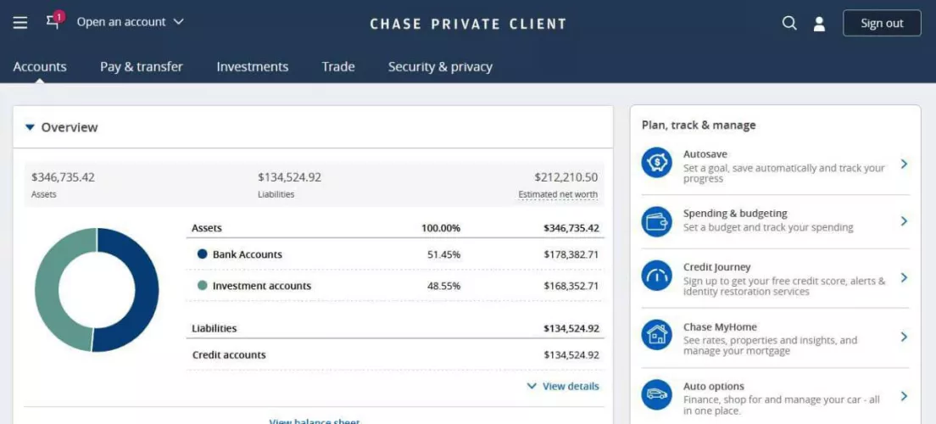
Task: Go to Security & privacy tab
Action: (x=440, y=67)
